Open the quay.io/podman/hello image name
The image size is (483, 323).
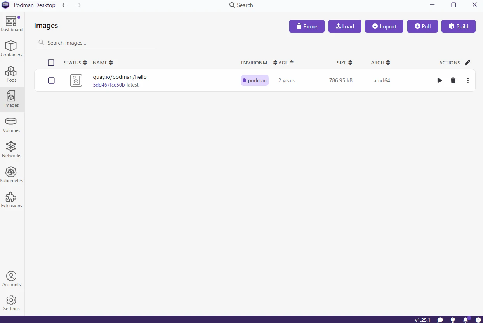120,77
